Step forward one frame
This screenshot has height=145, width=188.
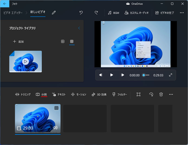(122, 75)
